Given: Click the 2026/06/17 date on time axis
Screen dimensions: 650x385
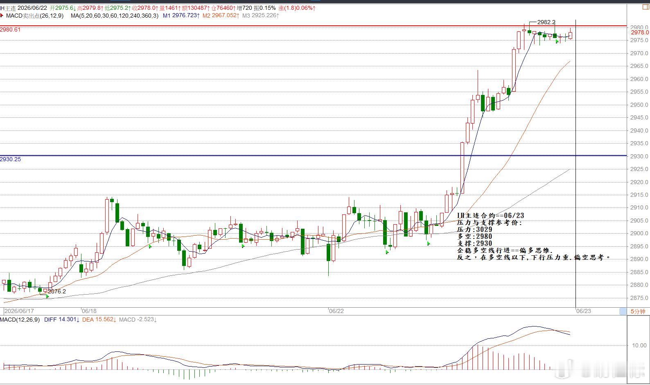Looking at the screenshot, I should (x=19, y=311).
